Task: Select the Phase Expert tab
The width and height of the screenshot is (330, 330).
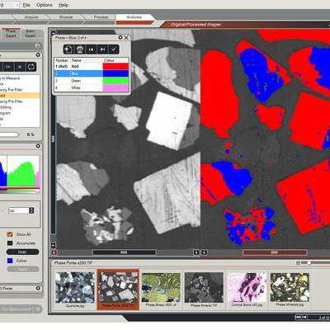Action: [11, 34]
